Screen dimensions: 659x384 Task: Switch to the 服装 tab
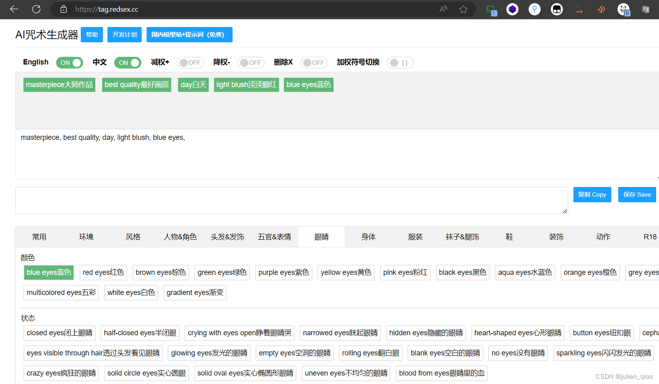tap(415, 237)
